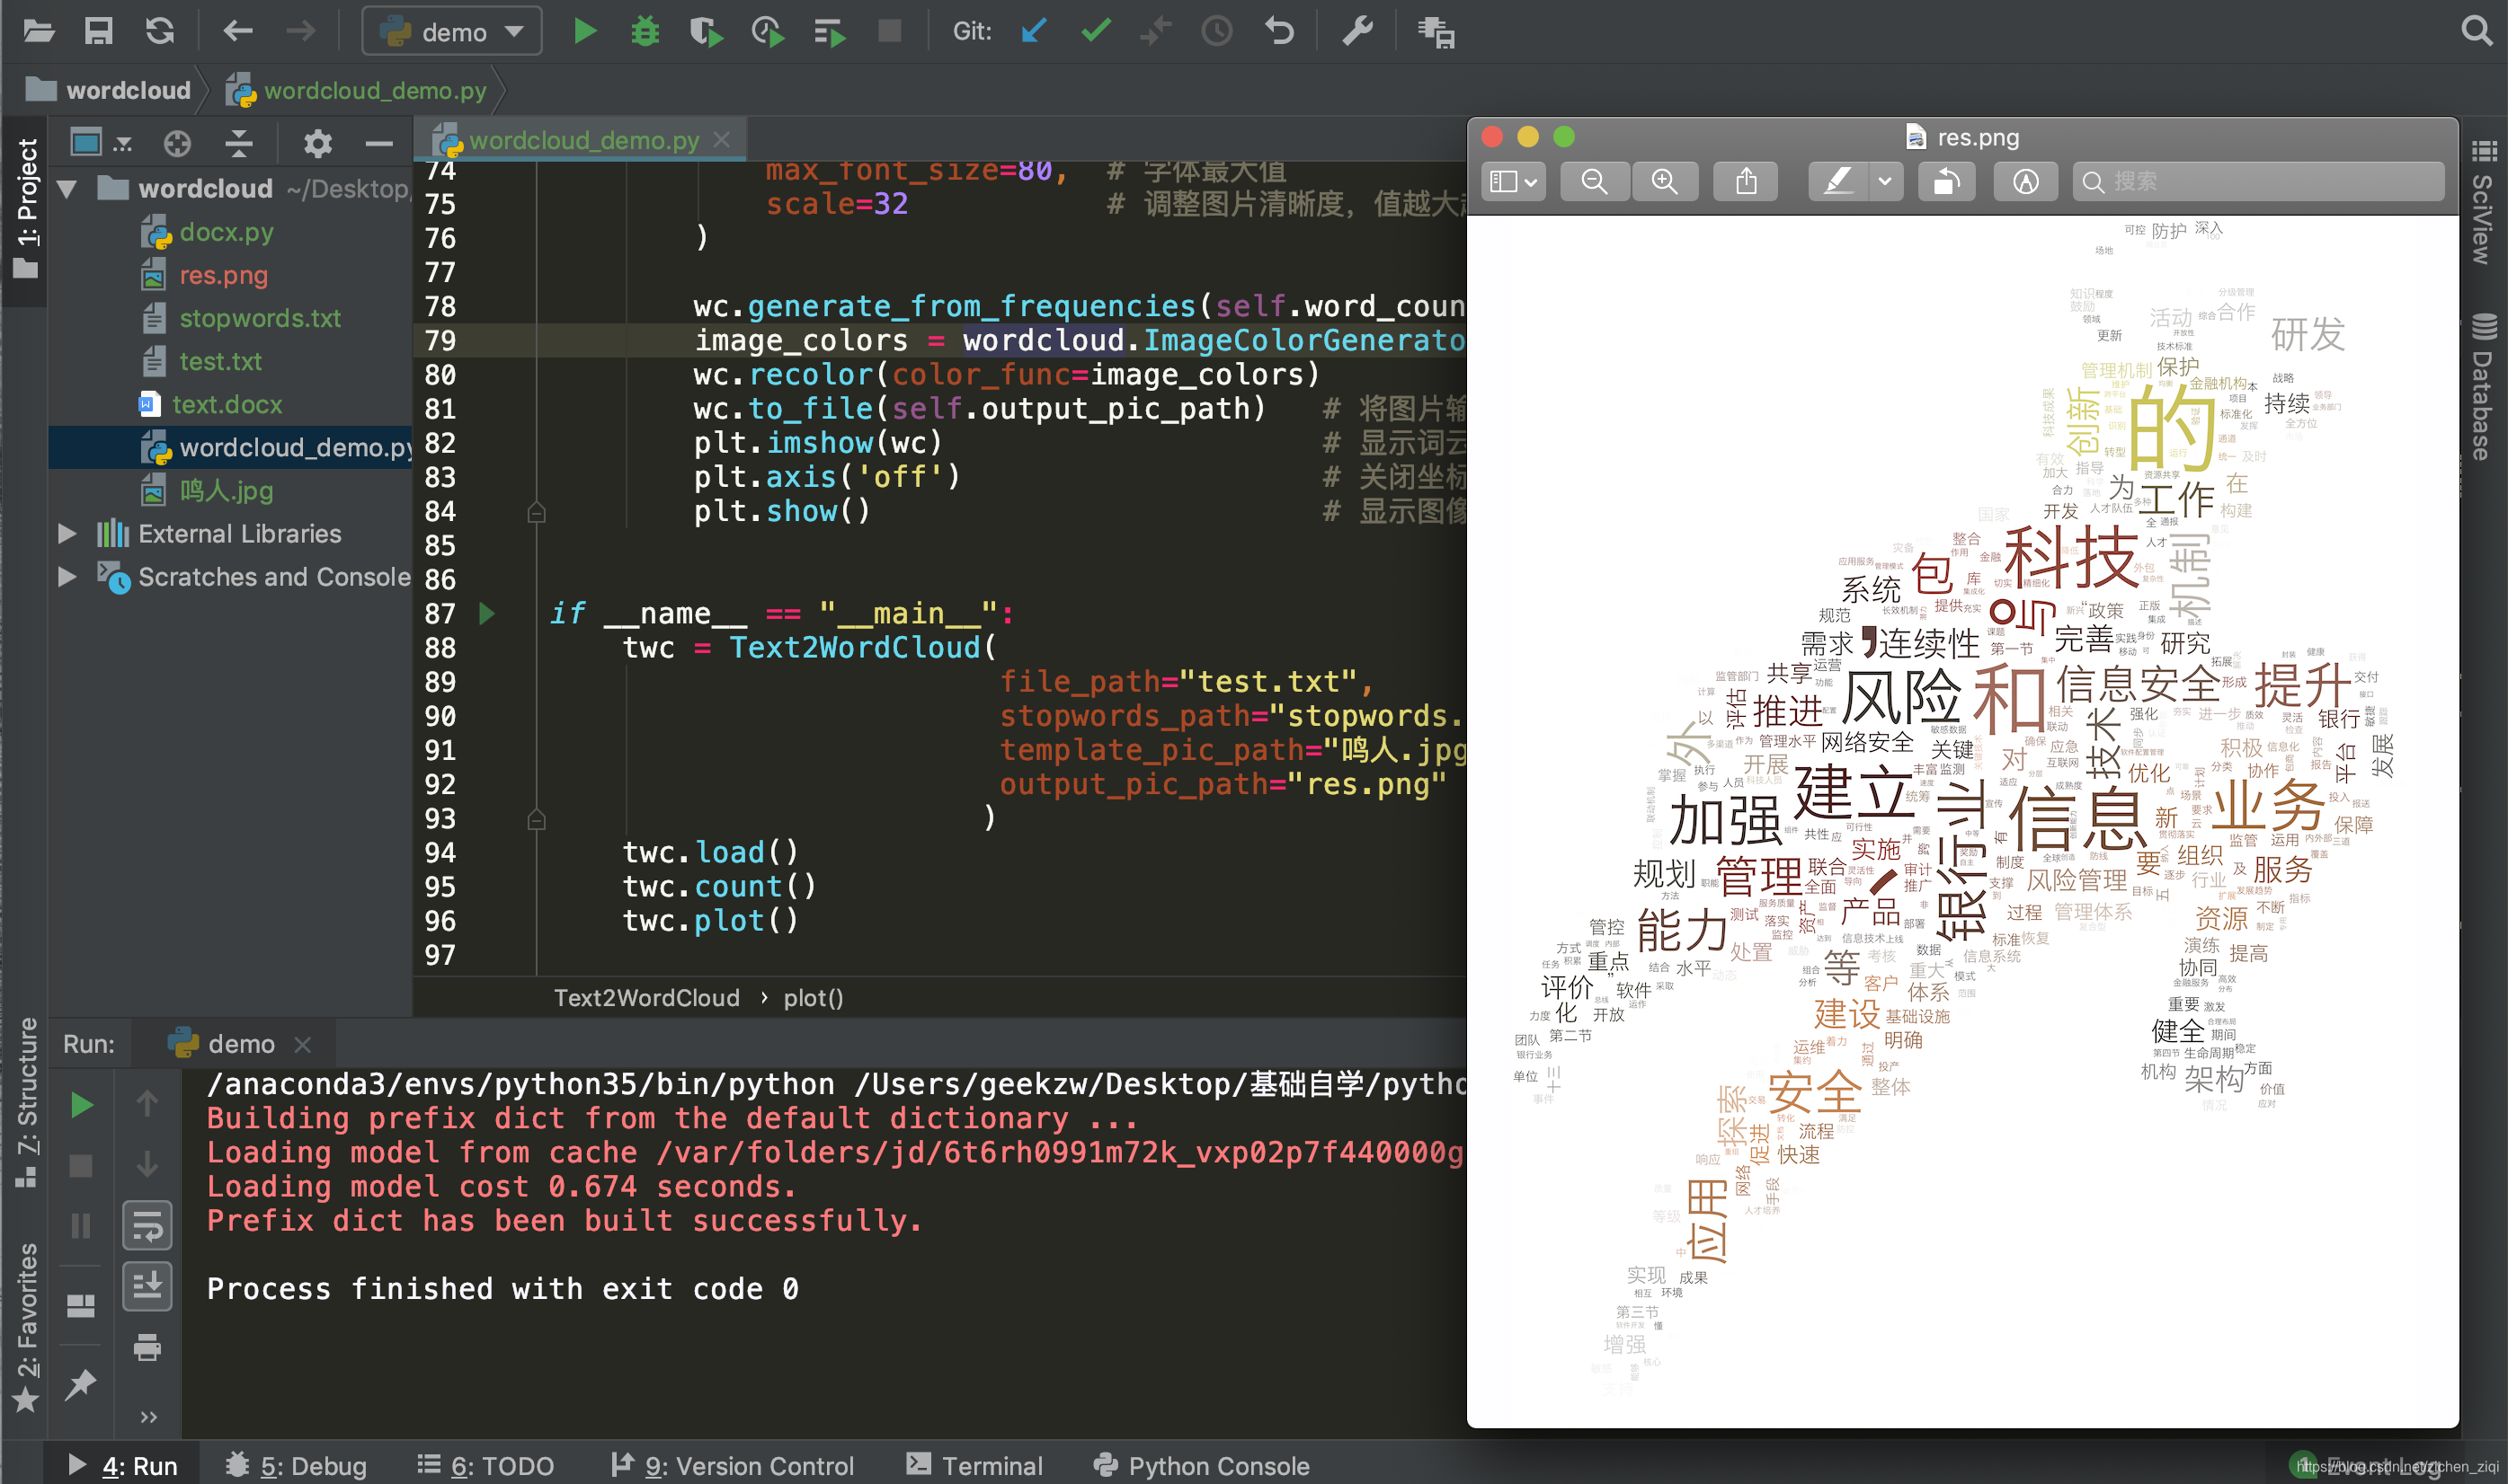The image size is (2508, 1484).
Task: Toggle scroll-from-source in the Project panel
Action: pyautogui.click(x=177, y=142)
